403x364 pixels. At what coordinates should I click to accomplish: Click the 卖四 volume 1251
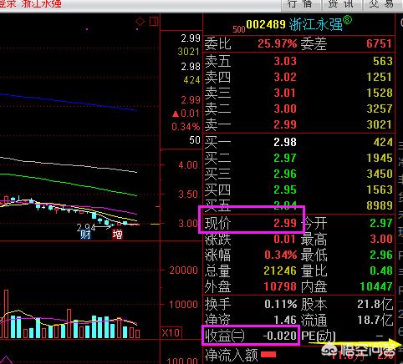tap(380, 77)
